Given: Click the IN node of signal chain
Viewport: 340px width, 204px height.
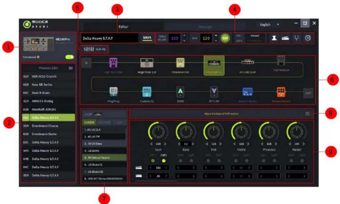Looking at the screenshot, I should point(86,63).
